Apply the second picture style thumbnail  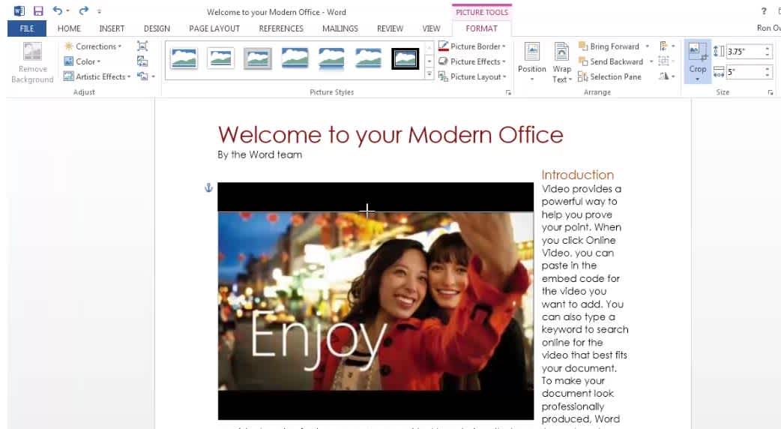click(x=220, y=58)
